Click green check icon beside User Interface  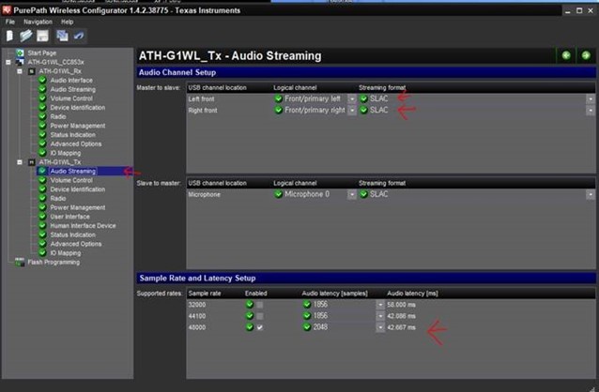point(42,217)
